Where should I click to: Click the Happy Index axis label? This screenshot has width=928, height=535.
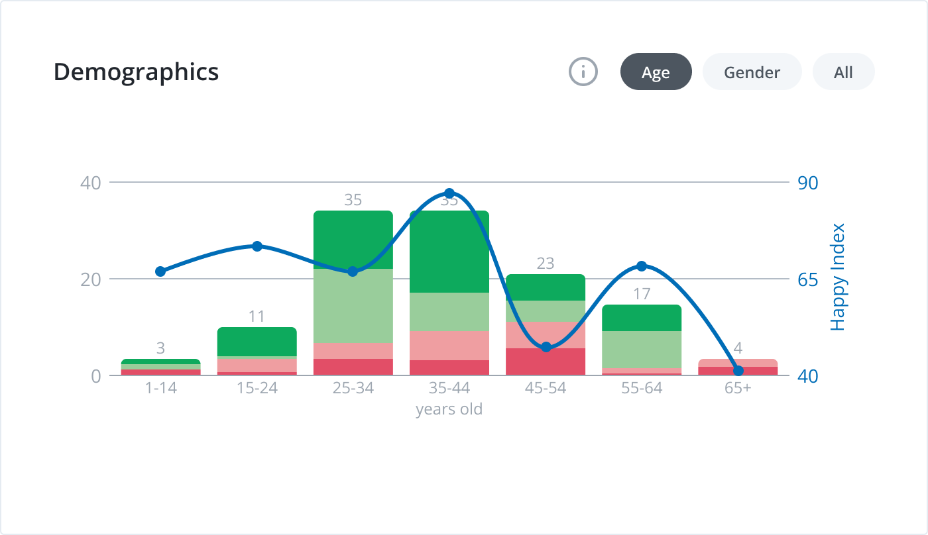tap(841, 275)
